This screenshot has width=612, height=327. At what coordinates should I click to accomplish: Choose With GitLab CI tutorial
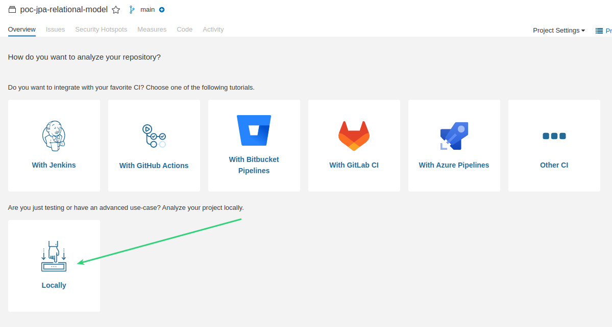tap(354, 165)
